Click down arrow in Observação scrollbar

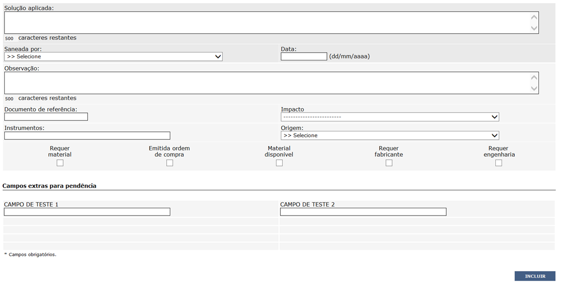click(x=534, y=89)
